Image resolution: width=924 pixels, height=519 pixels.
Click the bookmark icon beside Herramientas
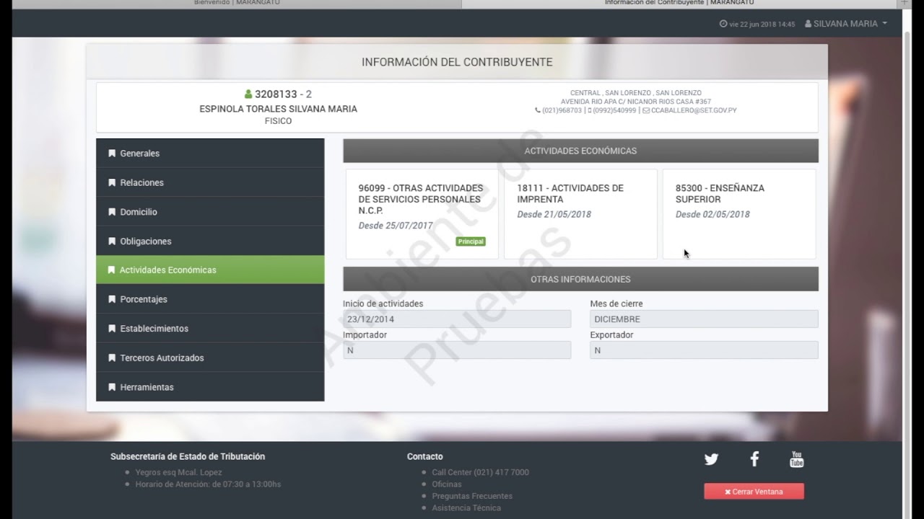point(112,387)
